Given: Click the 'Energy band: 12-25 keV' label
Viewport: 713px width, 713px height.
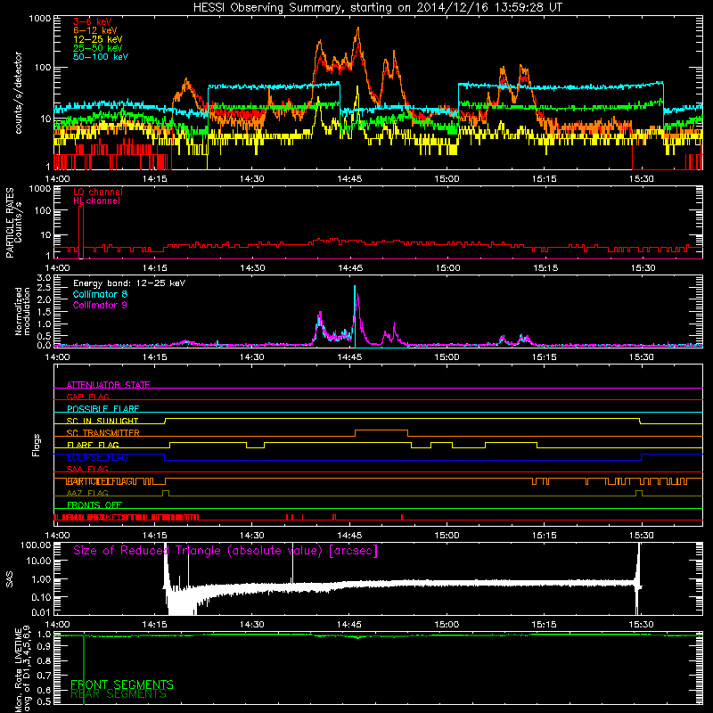Looking at the screenshot, I should [129, 283].
